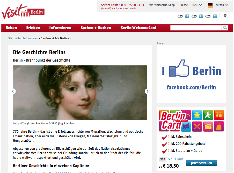This screenshot has height=173, width=234.
Task: Click the Google social icon
Action: (215, 16)
